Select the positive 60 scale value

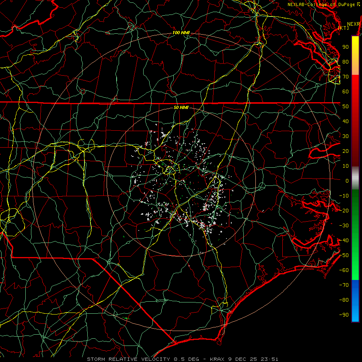click(x=346, y=92)
